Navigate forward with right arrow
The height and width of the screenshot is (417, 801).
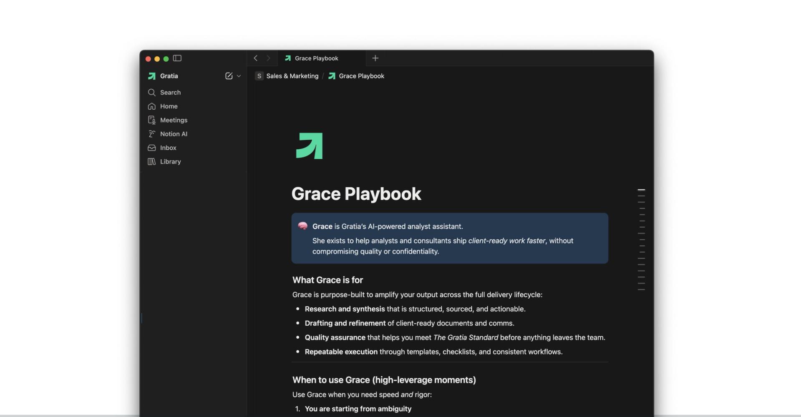tap(268, 58)
